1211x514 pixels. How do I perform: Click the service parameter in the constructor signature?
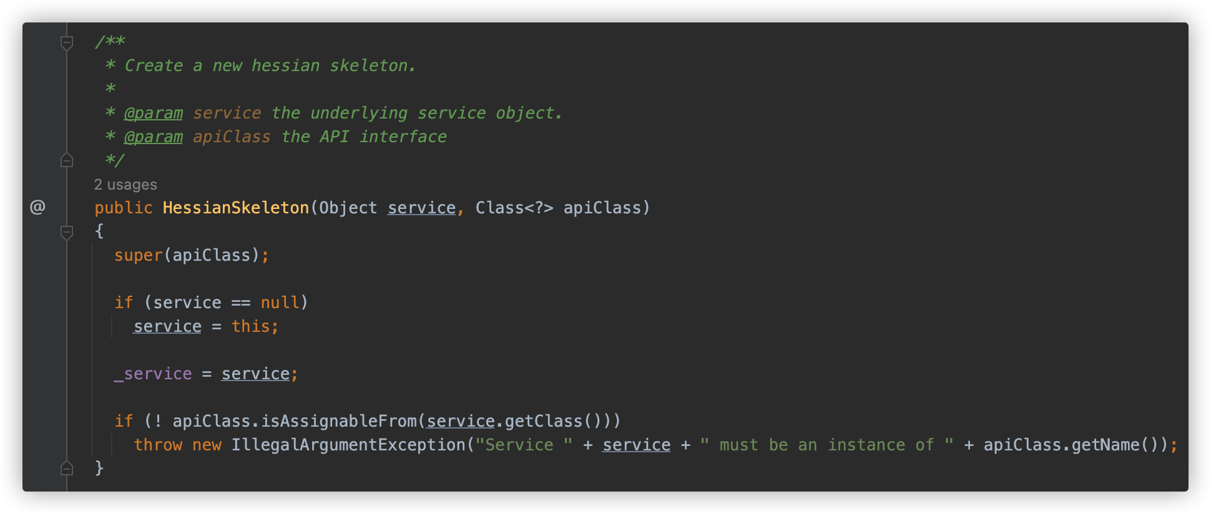point(421,208)
